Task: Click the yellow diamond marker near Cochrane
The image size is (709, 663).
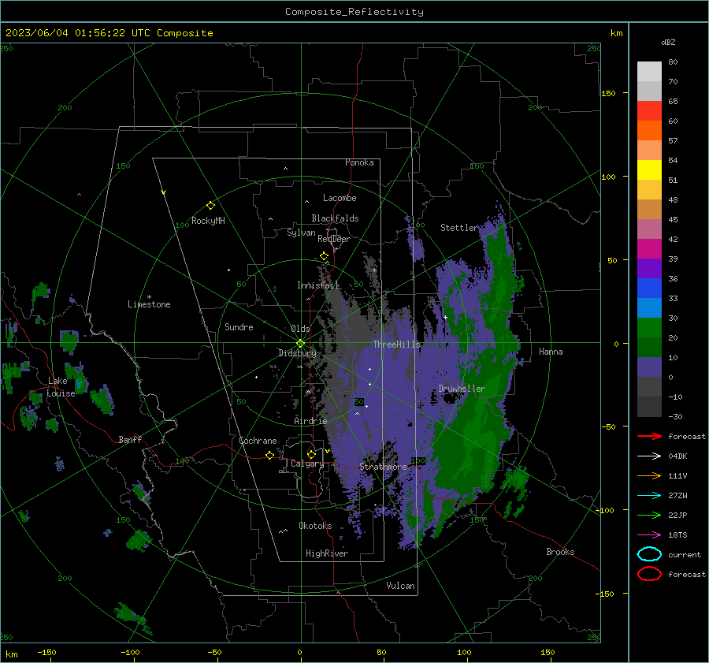Action: pyautogui.click(x=269, y=455)
